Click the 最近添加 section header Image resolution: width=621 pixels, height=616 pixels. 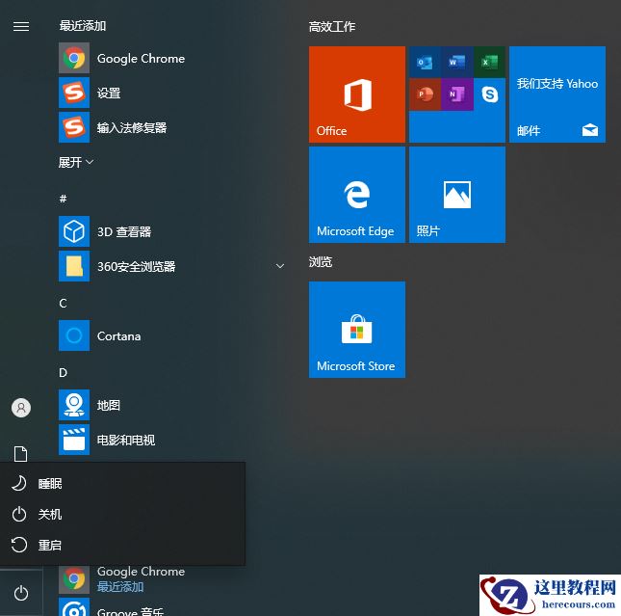(83, 26)
